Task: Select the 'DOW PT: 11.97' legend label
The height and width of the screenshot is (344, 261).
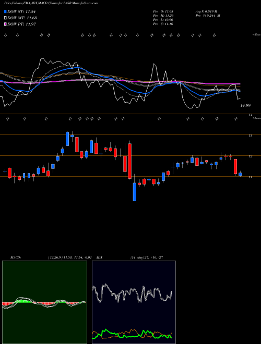Action: pos(21,24)
